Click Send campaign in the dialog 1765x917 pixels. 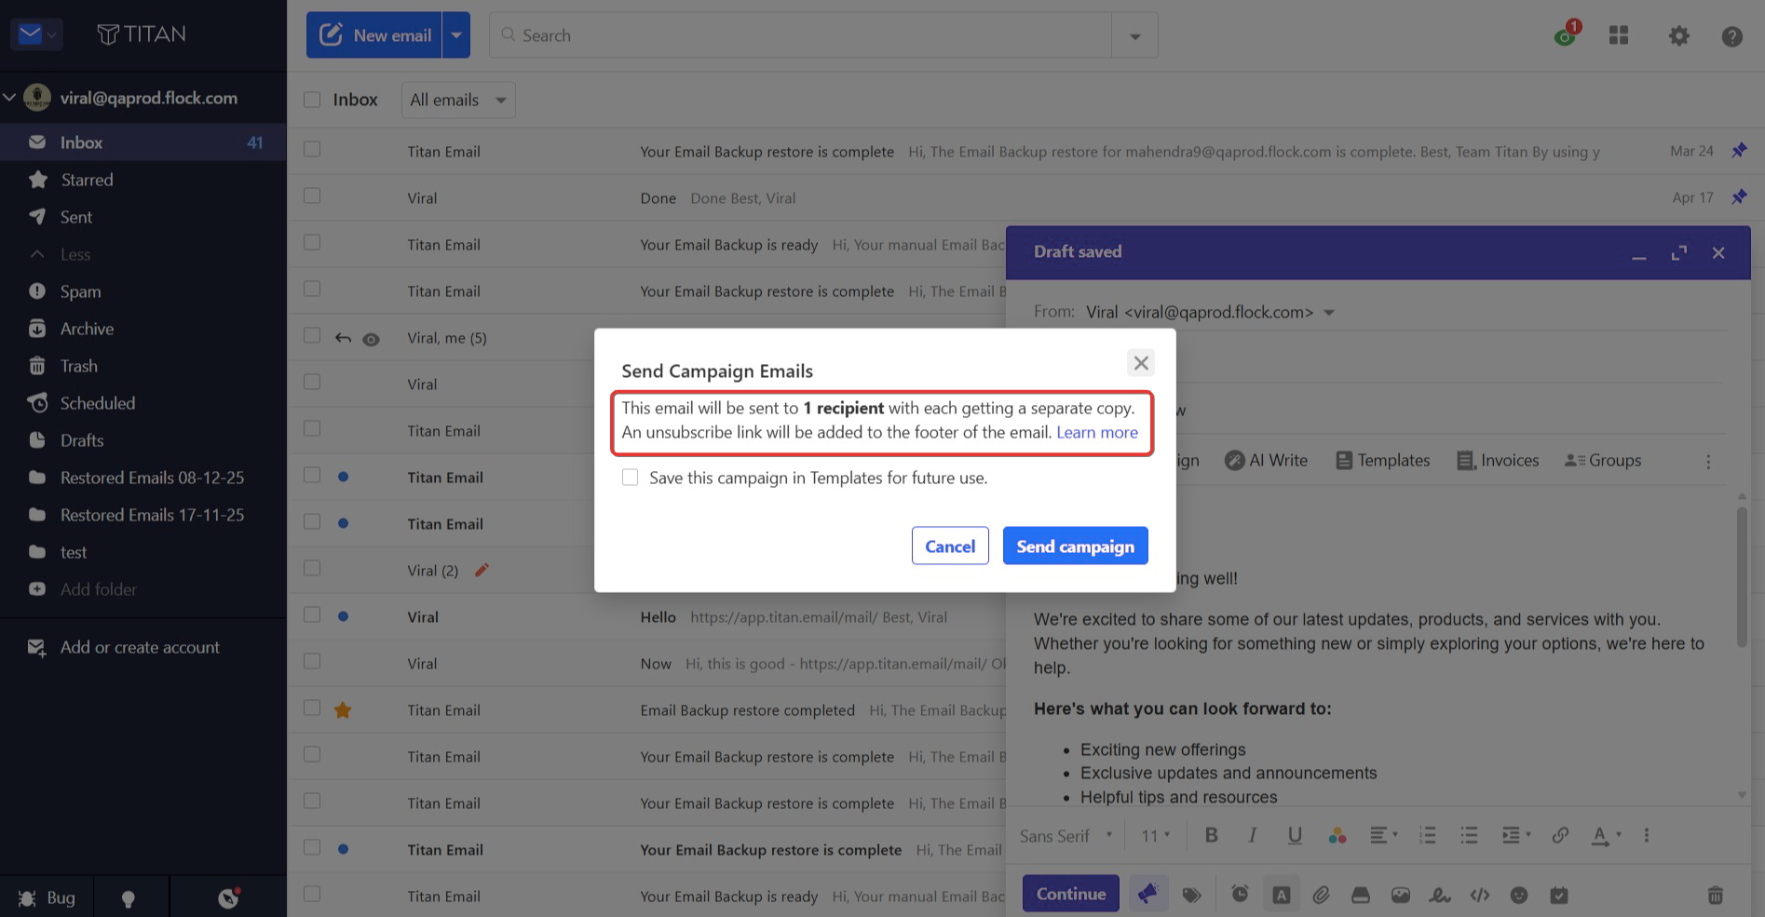[x=1075, y=546]
